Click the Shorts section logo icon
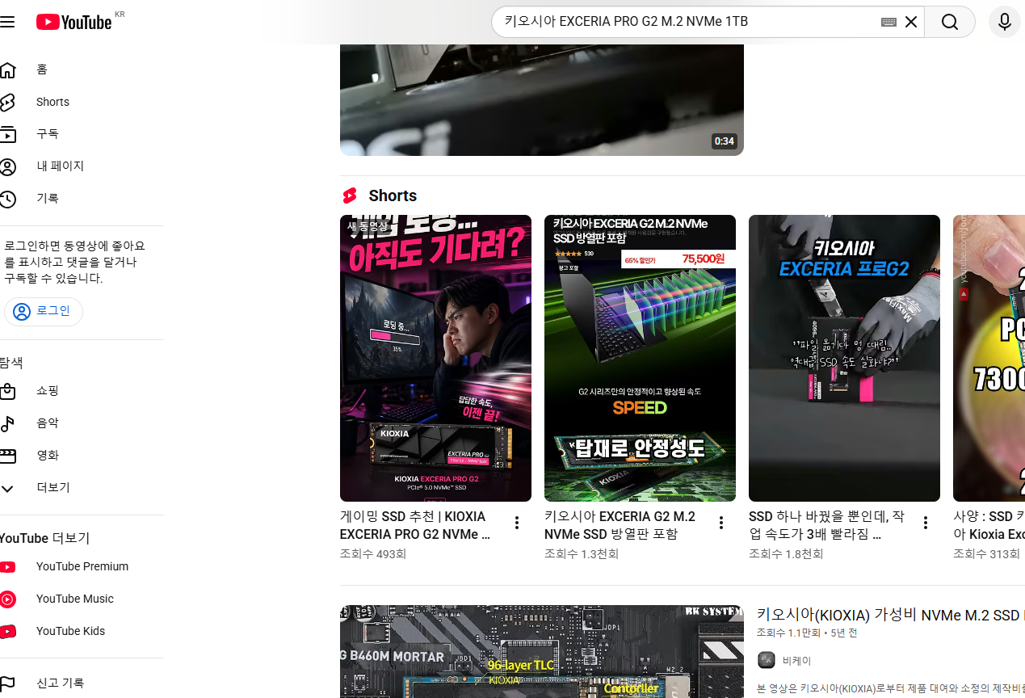1025x698 pixels. (350, 196)
